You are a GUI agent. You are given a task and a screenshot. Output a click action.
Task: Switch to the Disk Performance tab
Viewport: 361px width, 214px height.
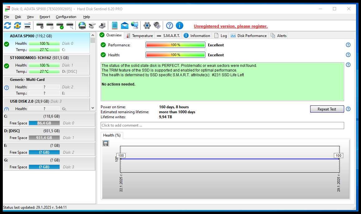(x=249, y=35)
